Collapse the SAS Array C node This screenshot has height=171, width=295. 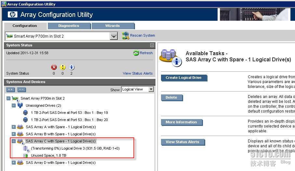(14, 141)
